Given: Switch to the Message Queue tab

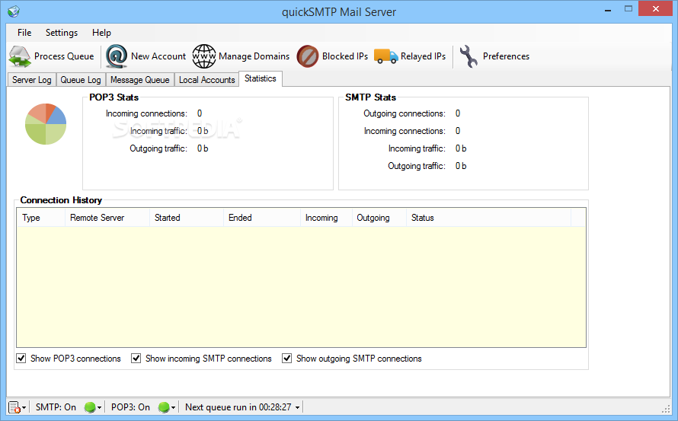Looking at the screenshot, I should coord(140,80).
